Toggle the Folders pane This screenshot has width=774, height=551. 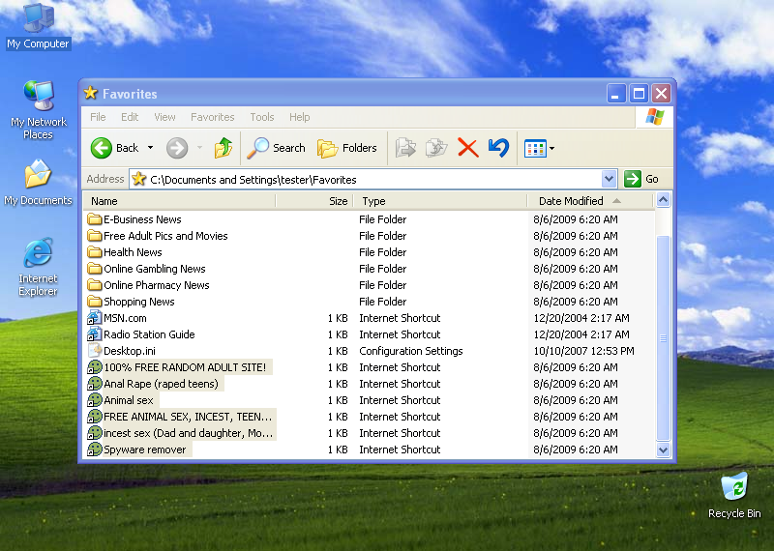point(347,148)
